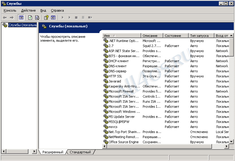Click gear icon of ASP.NET State Ser... row
Image resolution: width=235 pixels, height=161 pixels.
click(106, 51)
